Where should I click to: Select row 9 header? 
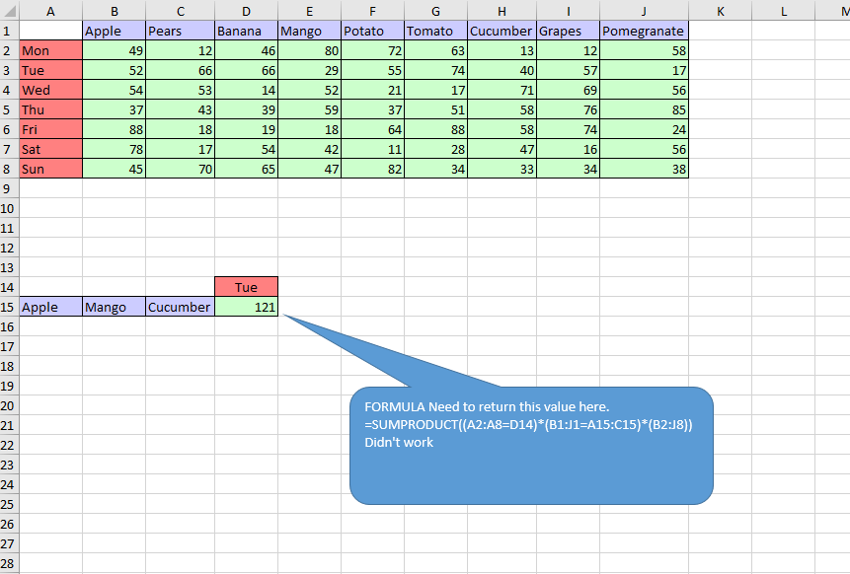(9, 188)
